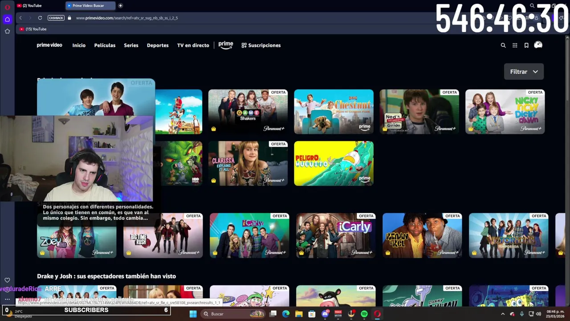Image resolution: width=570 pixels, height=321 pixels.
Task: Select the Prime Video: Buscar tab
Action: point(90,5)
